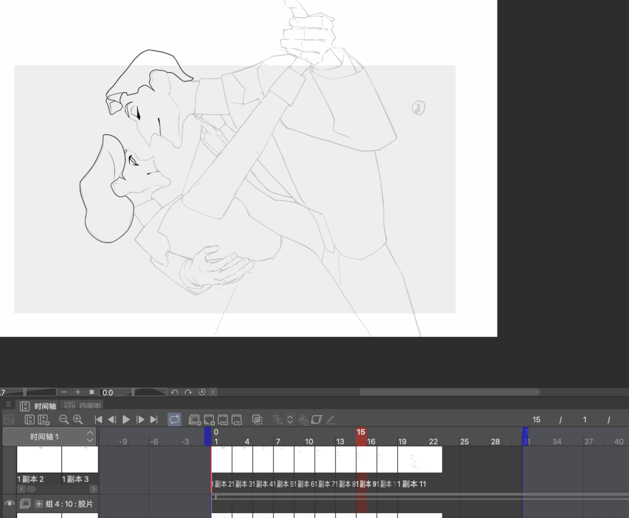The height and width of the screenshot is (518, 629).
Task: Zoom out canvas with minus button
Action: tap(64, 392)
